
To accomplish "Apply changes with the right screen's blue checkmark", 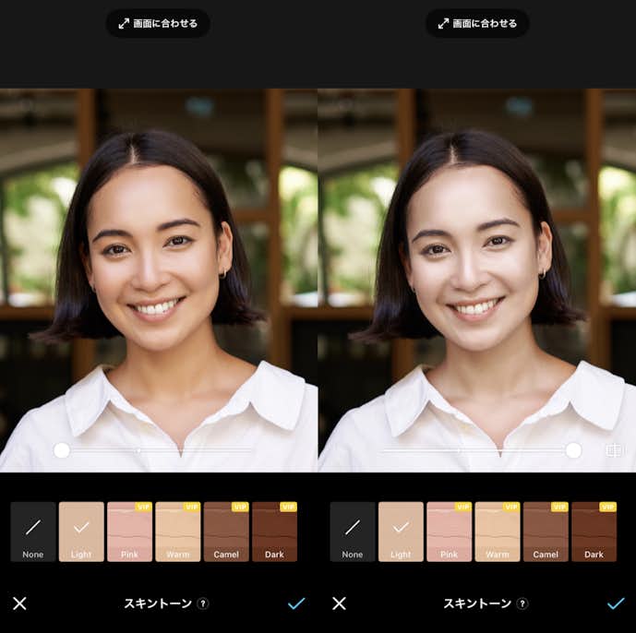I will pos(616,603).
